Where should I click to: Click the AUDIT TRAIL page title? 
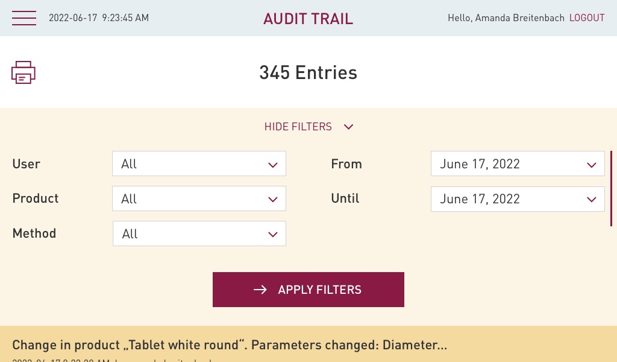click(308, 19)
